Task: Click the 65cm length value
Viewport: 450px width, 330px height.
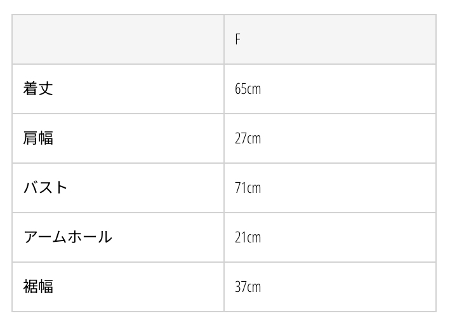Action: (x=248, y=89)
